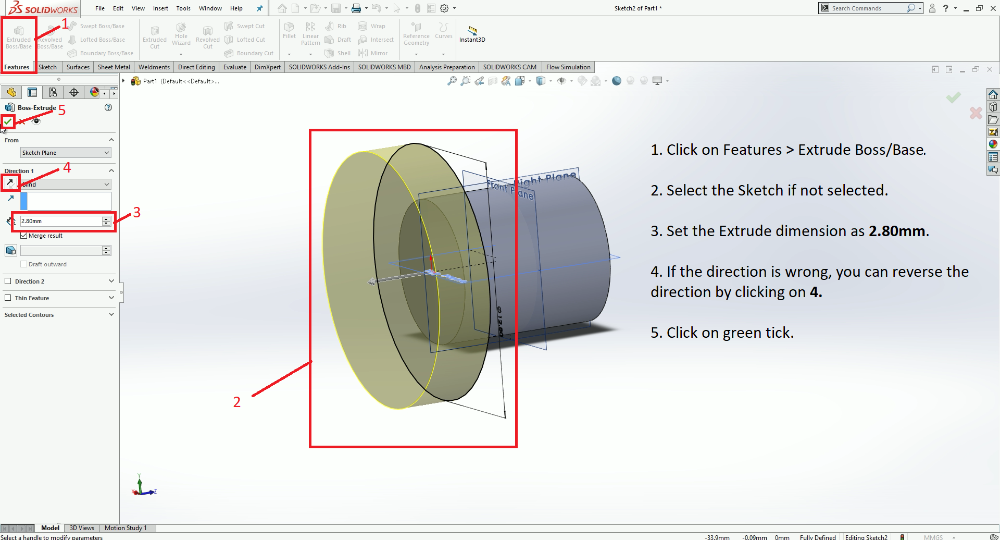This screenshot has width=1000, height=540.
Task: Click the View Orientation cube icon
Action: coord(519,81)
